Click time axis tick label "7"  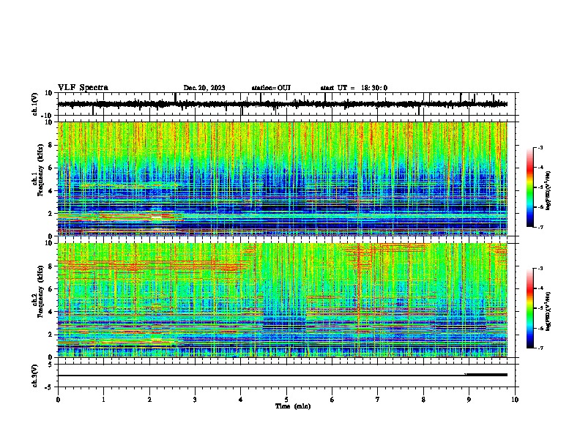(x=378, y=400)
